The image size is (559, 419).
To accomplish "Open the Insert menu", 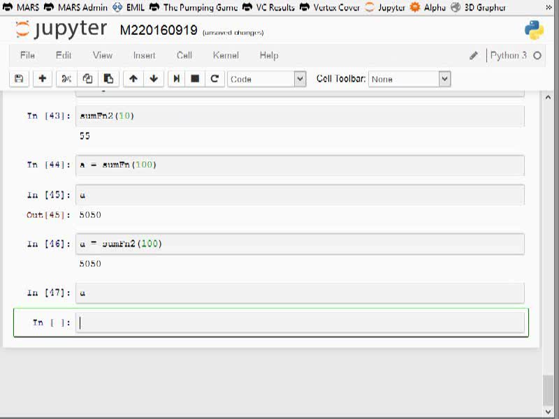I will (x=145, y=55).
